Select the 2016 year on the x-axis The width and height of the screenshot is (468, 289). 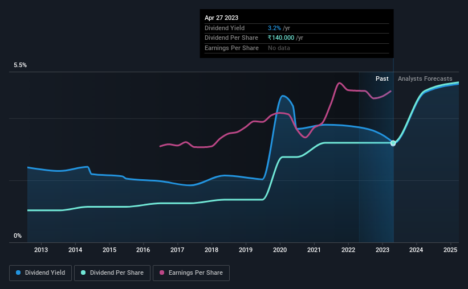(143, 250)
